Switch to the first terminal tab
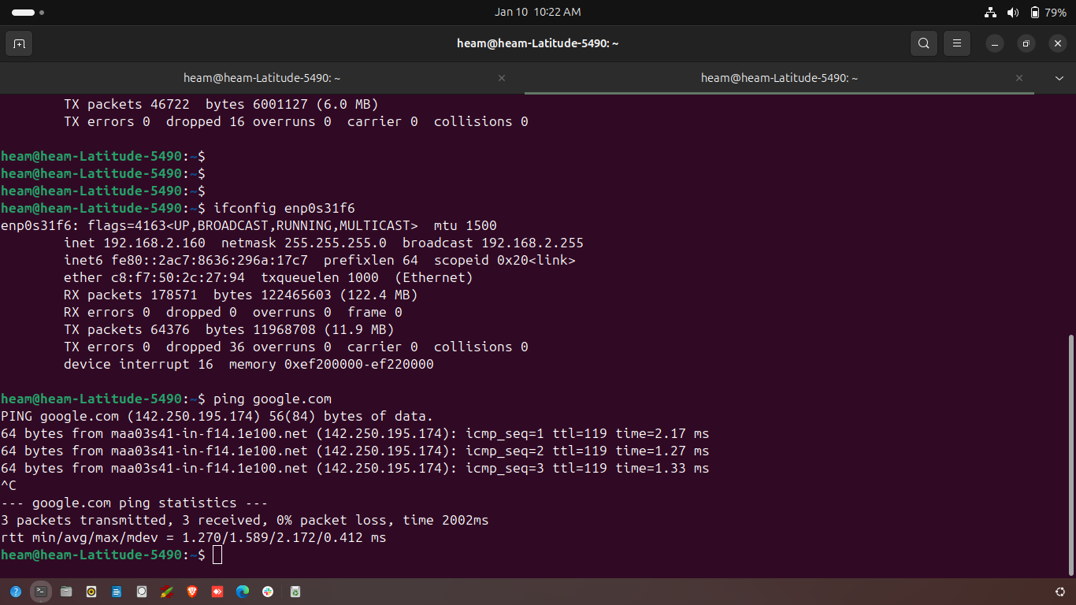 pos(262,78)
